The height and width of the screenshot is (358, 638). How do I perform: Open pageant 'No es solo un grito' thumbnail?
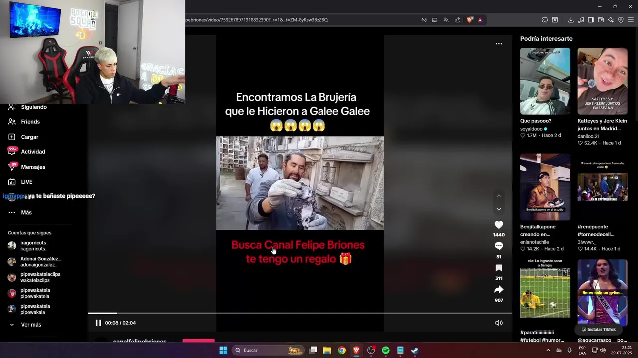602,292
